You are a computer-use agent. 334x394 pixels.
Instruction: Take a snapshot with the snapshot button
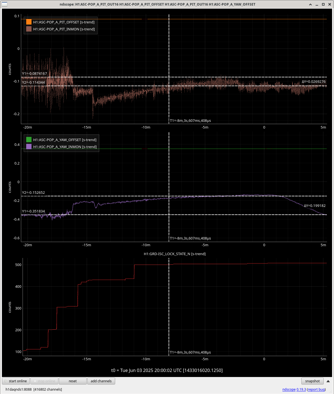(x=313, y=381)
